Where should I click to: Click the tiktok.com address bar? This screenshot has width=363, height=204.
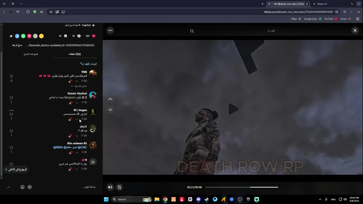click(x=298, y=12)
